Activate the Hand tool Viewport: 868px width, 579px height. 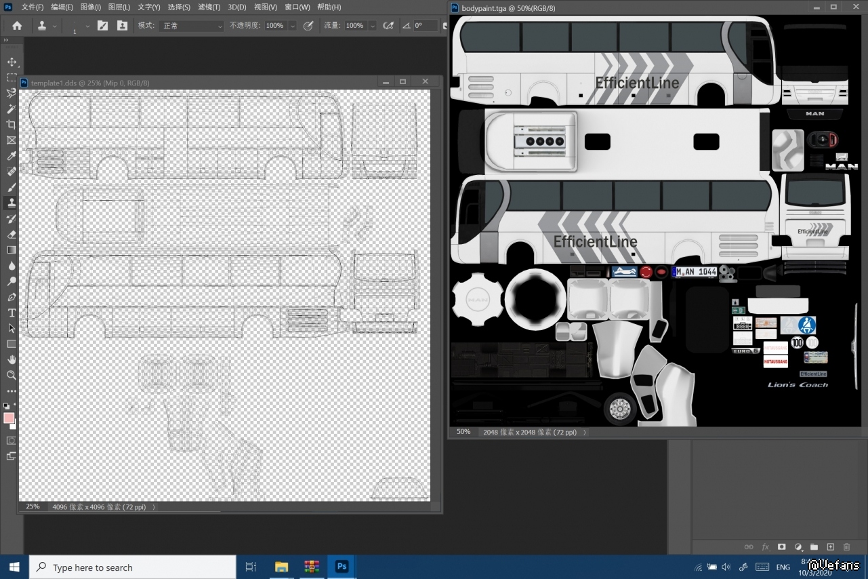[12, 359]
